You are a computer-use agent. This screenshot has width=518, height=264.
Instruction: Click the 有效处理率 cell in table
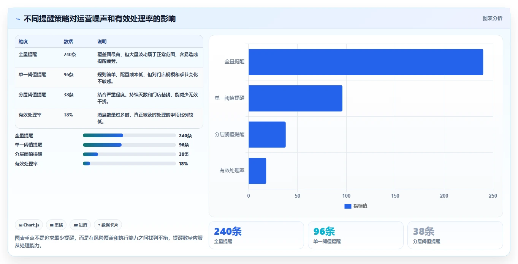(30, 115)
